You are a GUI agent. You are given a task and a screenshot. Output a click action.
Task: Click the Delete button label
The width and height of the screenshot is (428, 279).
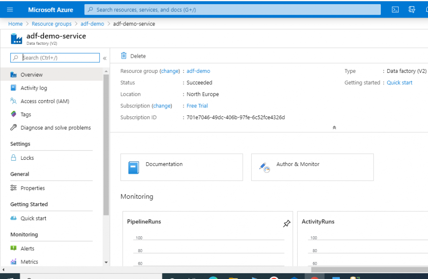[138, 56]
